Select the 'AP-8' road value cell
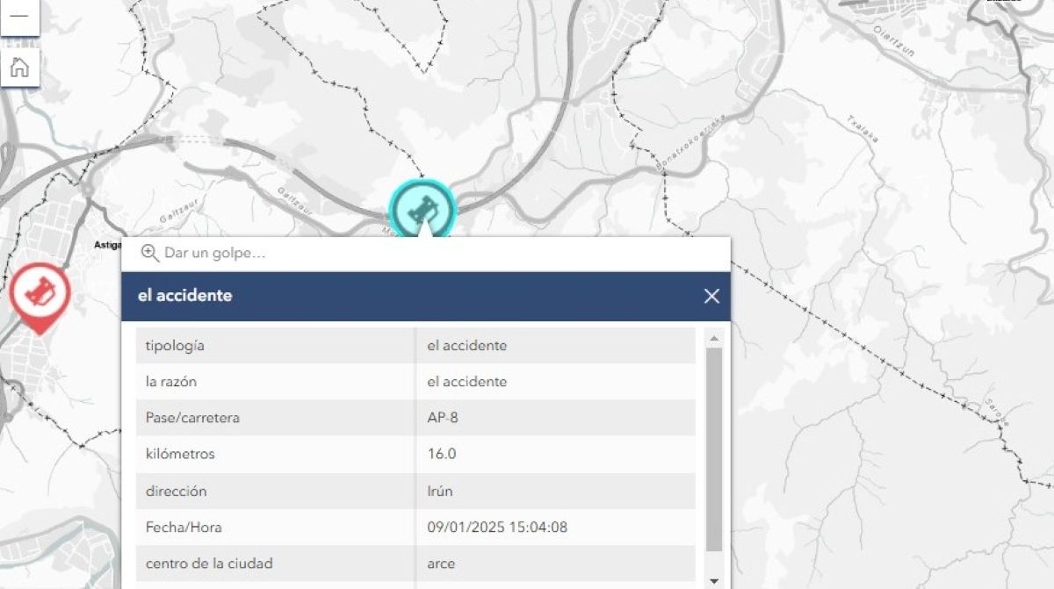Screen dimensions: 1054x589 (x=555, y=418)
